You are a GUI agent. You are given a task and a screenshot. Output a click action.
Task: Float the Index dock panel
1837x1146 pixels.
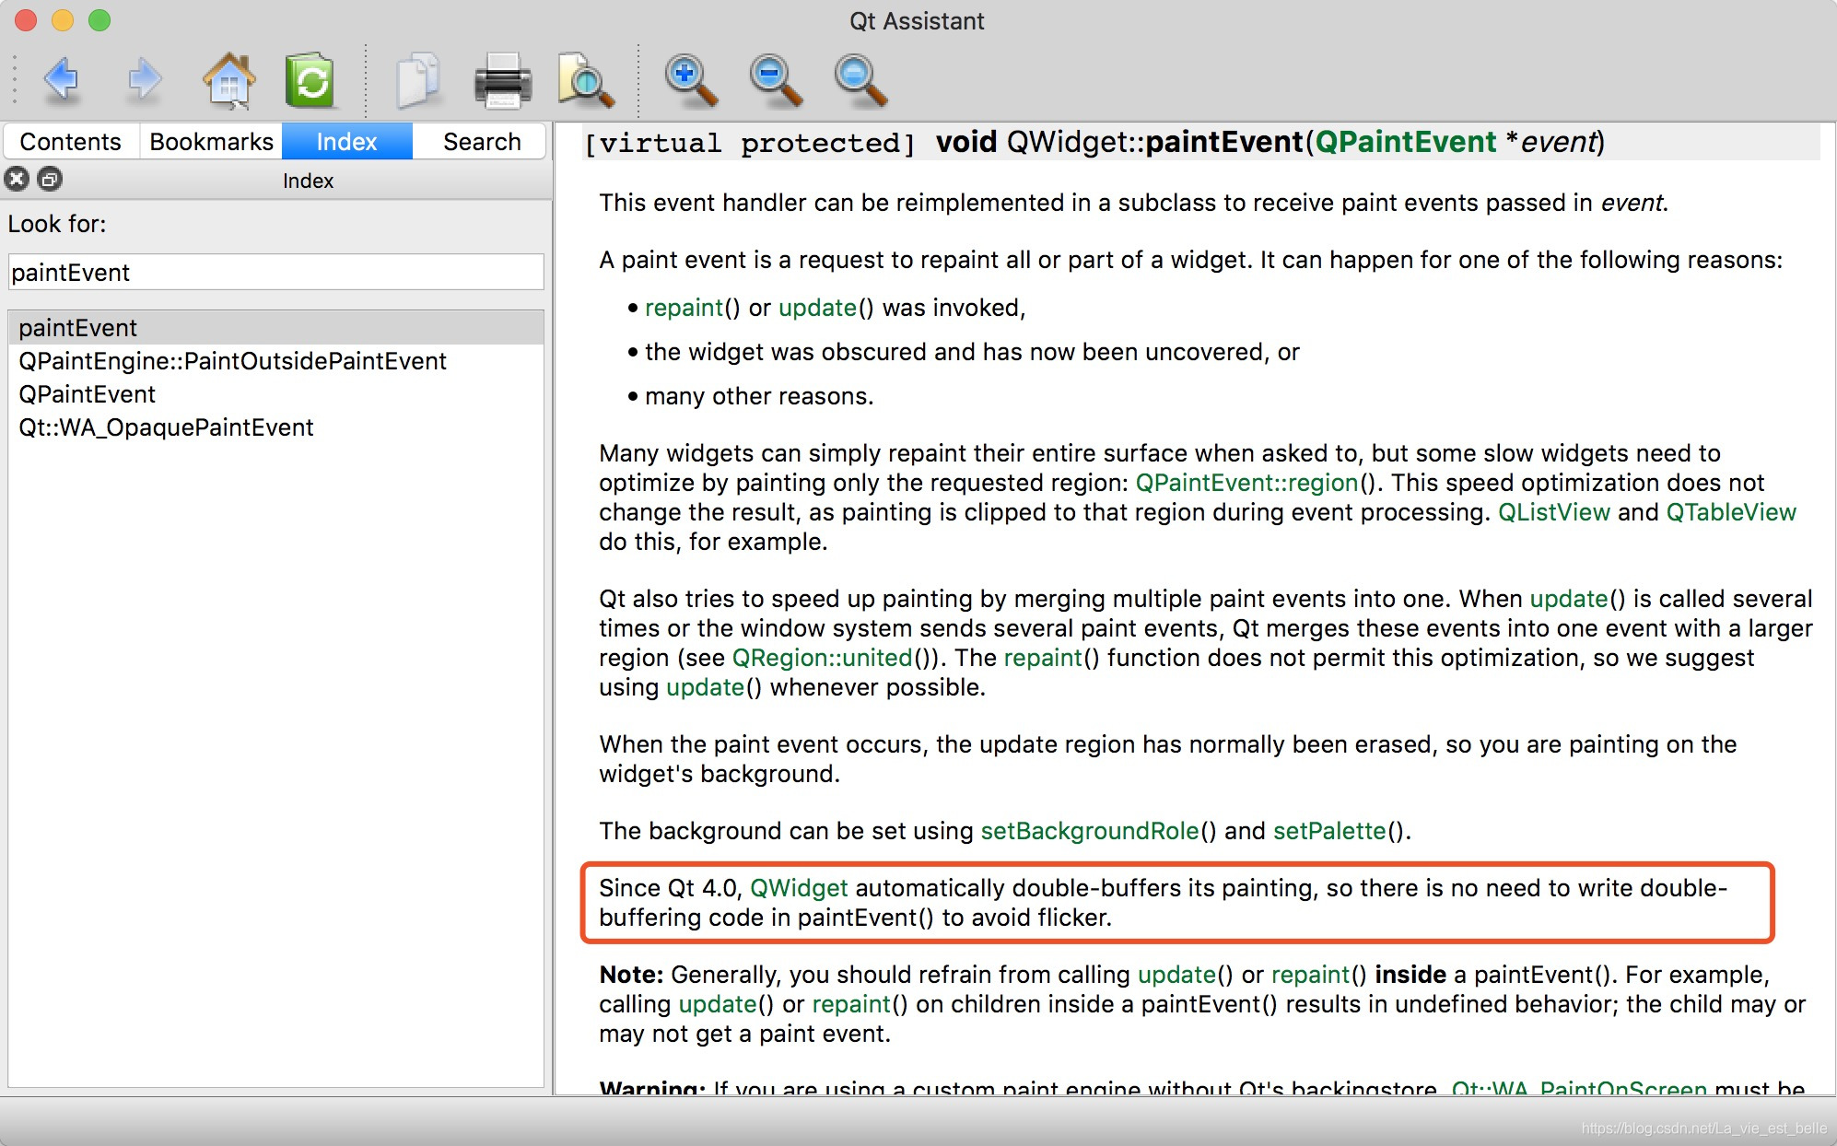[50, 179]
